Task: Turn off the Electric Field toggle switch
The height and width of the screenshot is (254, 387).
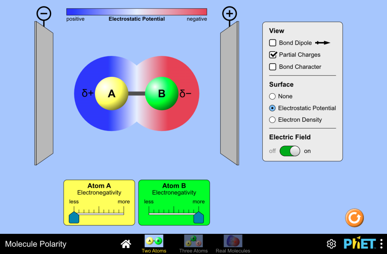Action: point(290,151)
